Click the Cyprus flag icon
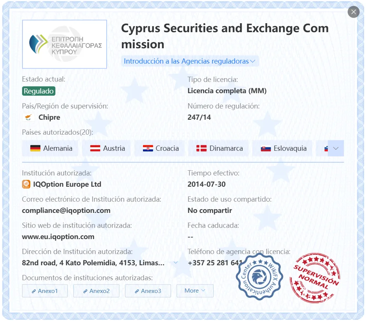This screenshot has height=321, width=366. [28, 117]
